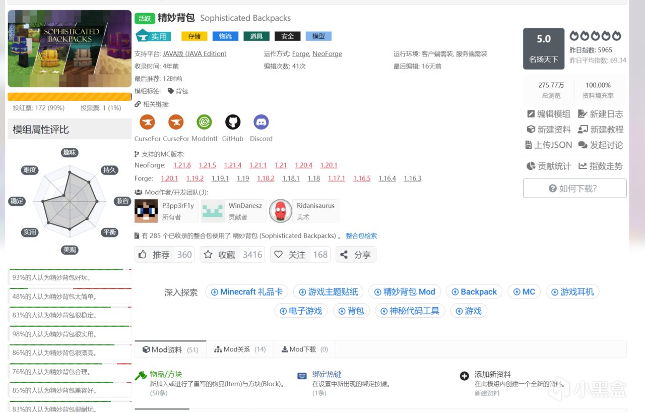Open the 物品/方块 category link
Viewport: 645px width, 412px height.
click(x=166, y=374)
